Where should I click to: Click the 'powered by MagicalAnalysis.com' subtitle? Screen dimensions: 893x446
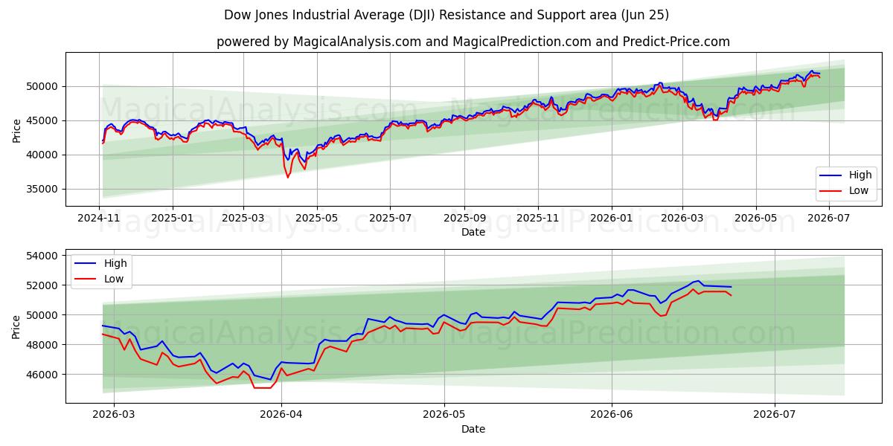(473, 42)
